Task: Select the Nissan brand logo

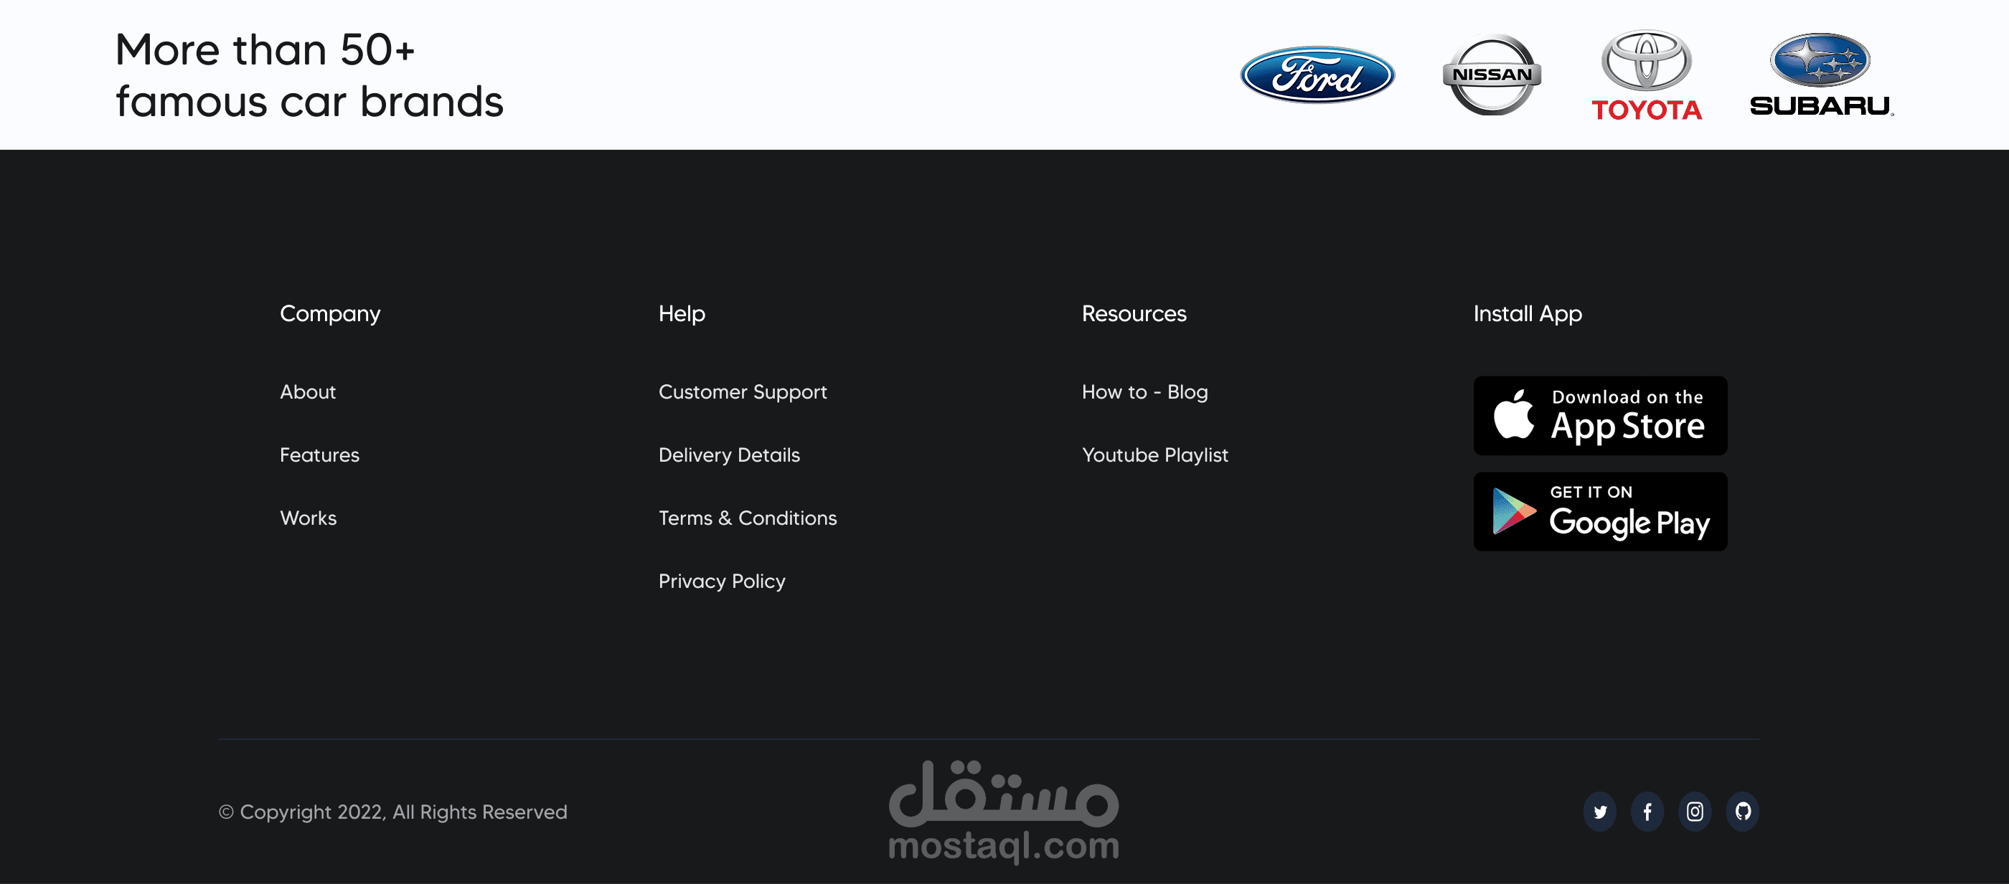Action: coord(1491,75)
